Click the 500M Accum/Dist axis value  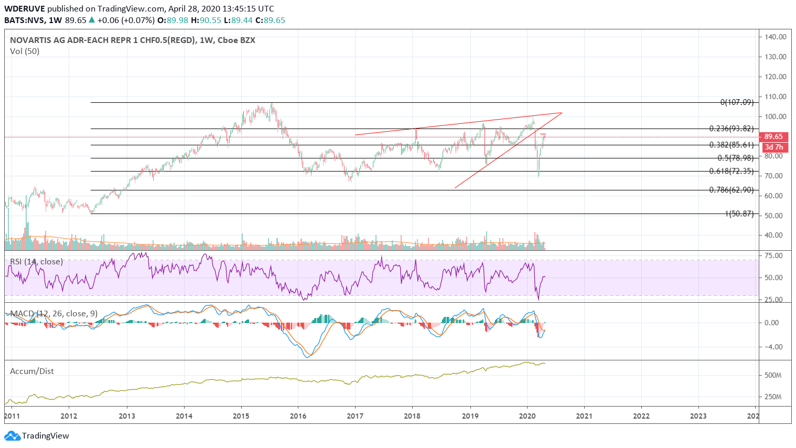(773, 375)
